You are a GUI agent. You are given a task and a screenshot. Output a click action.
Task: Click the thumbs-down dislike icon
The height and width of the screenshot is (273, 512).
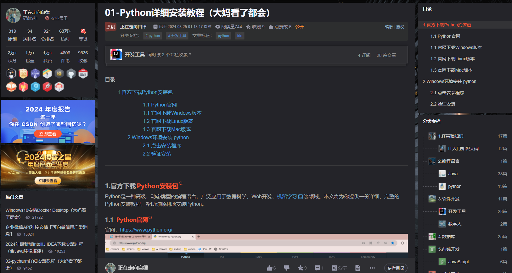[x=286, y=268]
